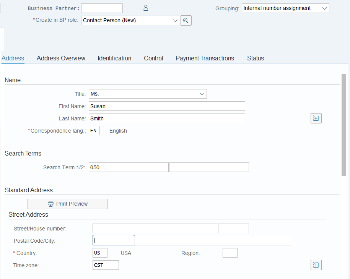Open the Grouping dropdown
This screenshot has width=350, height=279.
[285, 8]
